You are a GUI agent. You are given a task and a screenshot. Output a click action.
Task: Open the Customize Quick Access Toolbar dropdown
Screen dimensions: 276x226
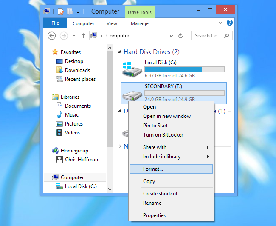coord(78,12)
